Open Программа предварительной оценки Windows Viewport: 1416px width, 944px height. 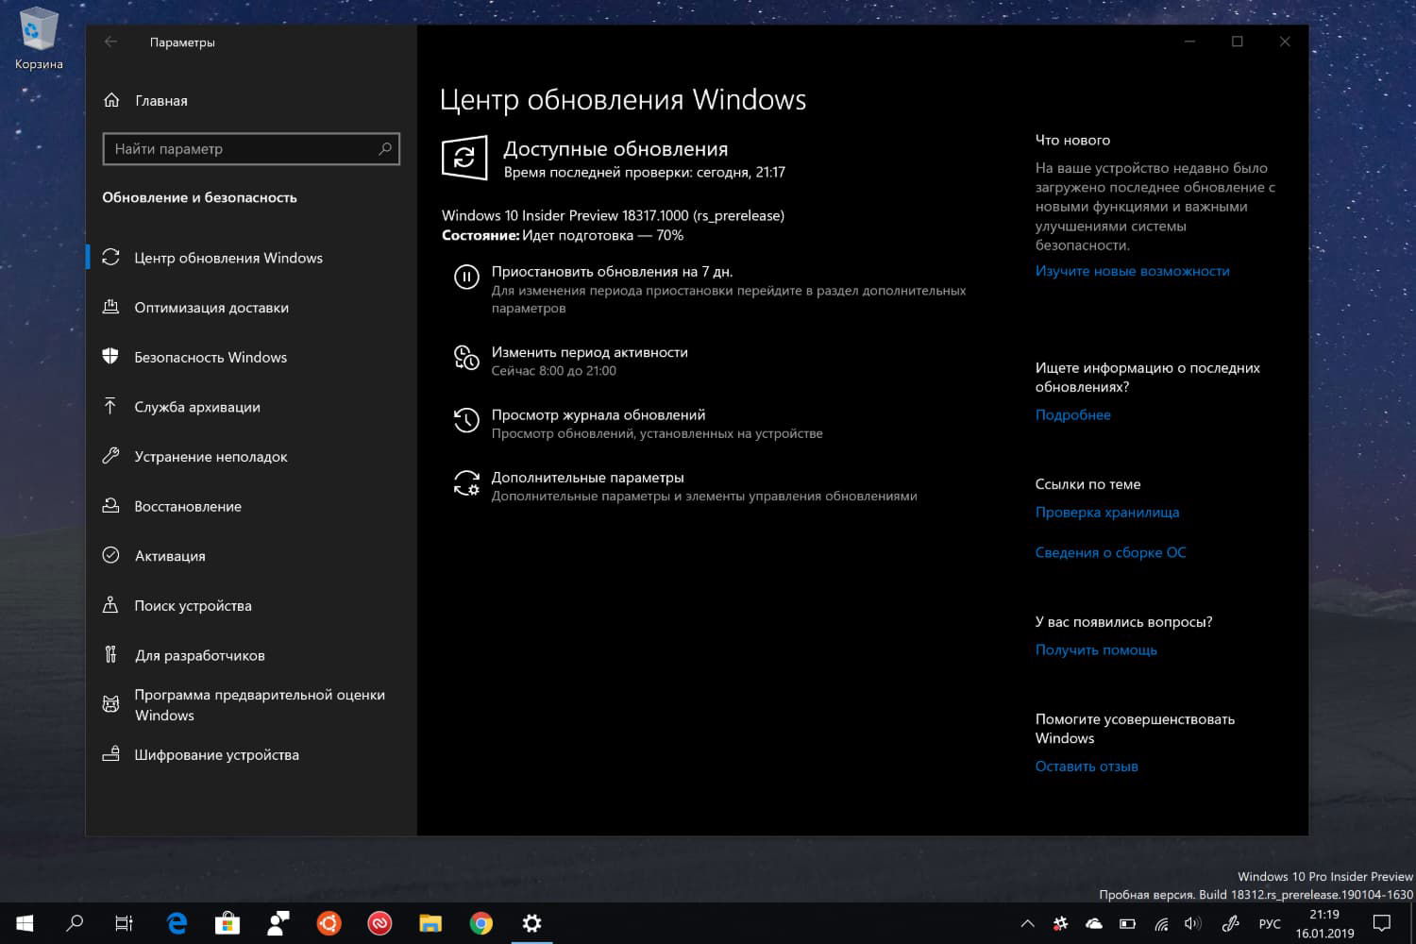[x=260, y=704]
